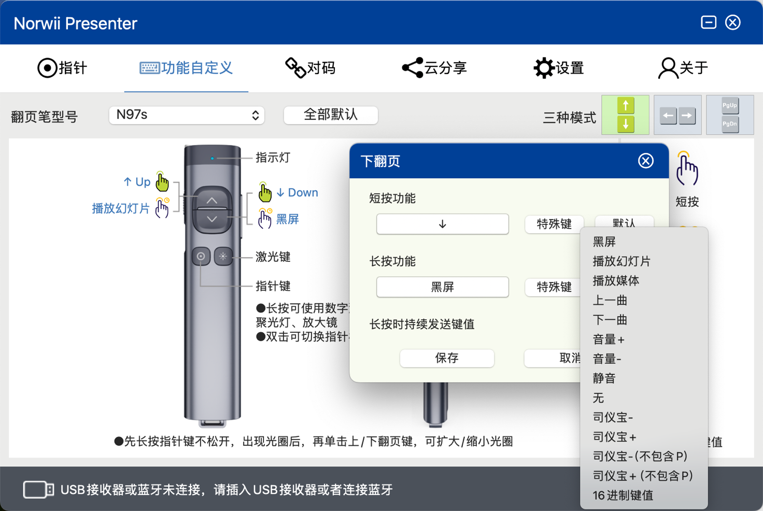The width and height of the screenshot is (763, 511).
Task: Click the 对码 link chain icon
Action: (x=295, y=68)
